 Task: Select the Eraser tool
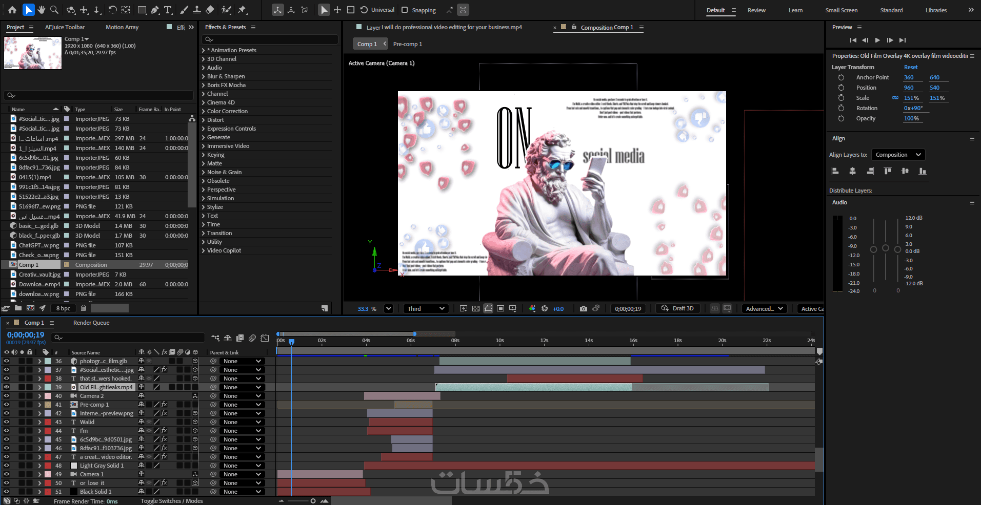click(x=210, y=10)
